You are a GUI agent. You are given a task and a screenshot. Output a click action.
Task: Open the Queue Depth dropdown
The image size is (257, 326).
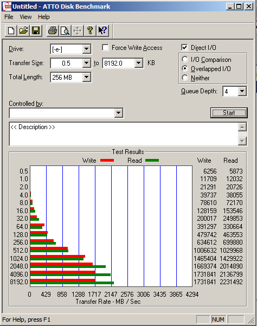242,91
